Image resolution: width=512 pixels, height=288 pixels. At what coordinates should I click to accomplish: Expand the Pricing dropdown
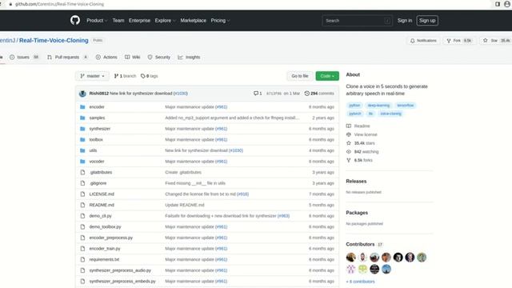pyautogui.click(x=220, y=20)
